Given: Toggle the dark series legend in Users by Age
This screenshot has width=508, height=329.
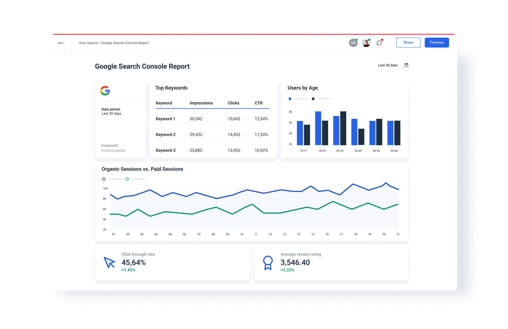Looking at the screenshot, I should pos(313,99).
